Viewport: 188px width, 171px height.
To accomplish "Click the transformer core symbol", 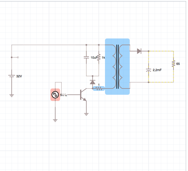I will pos(117,67).
